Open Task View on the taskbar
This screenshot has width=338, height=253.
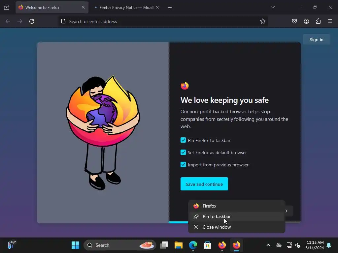tap(164, 245)
